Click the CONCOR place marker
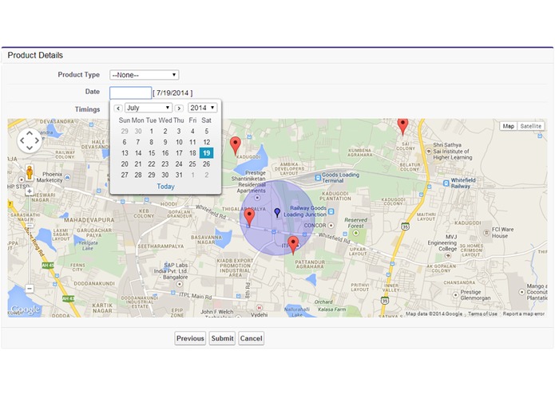Screen dimensions: 555x394 pos(331,225)
